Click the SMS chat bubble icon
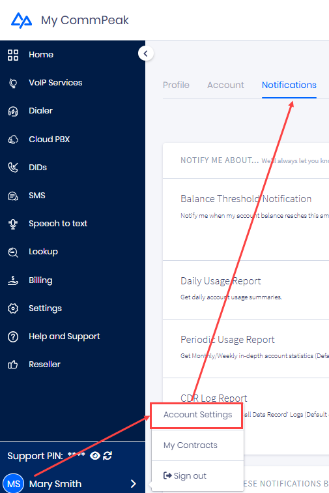This screenshot has width=329, height=493. [13, 196]
